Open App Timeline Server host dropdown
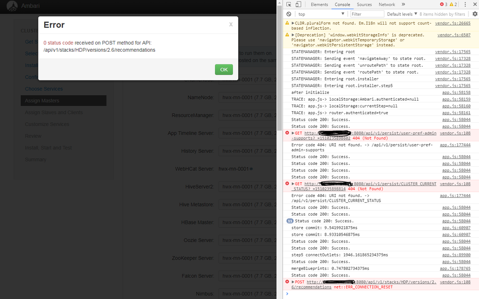Viewport: 479px width, 299px height. tap(247, 133)
